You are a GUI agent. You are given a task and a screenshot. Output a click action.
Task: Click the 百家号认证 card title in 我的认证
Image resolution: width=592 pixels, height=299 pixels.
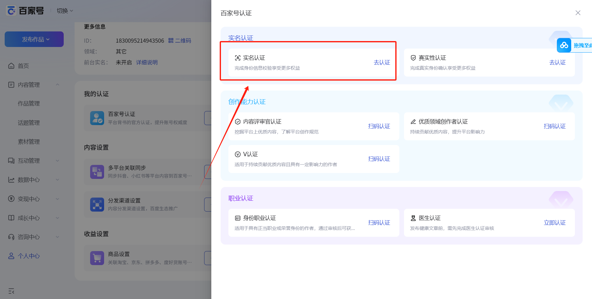(x=122, y=114)
